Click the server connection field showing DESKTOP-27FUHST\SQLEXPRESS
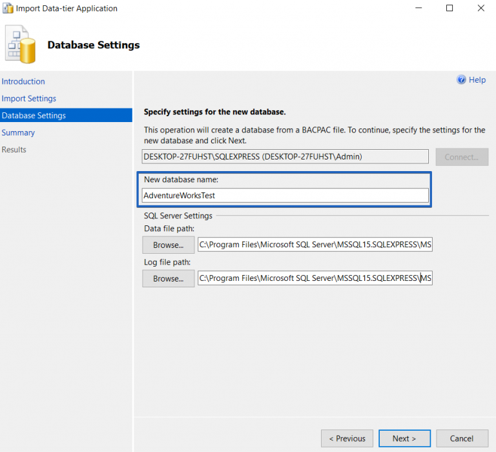 (285, 157)
